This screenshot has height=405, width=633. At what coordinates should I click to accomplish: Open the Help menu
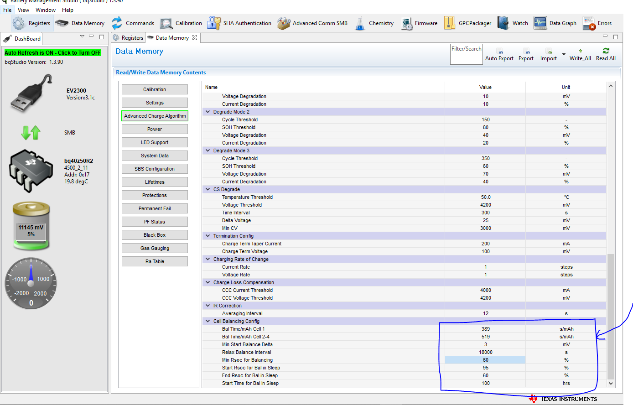(67, 10)
